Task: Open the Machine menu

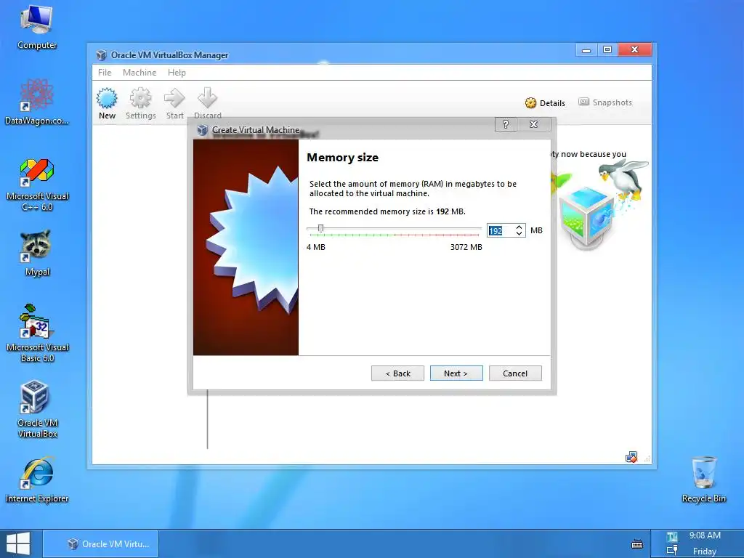Action: (139, 73)
